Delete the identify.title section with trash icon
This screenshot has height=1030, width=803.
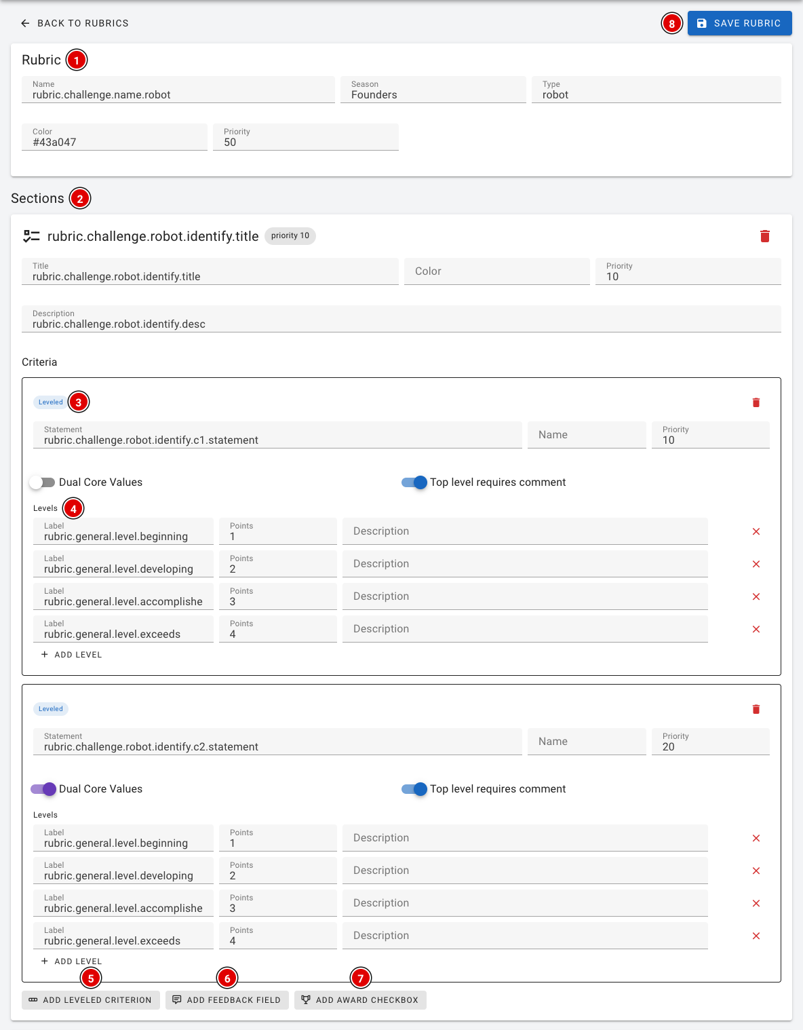(765, 236)
